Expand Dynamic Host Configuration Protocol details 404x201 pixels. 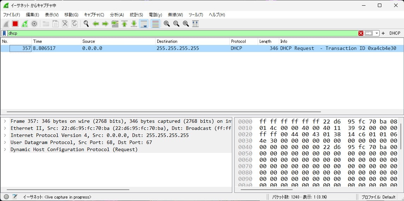tap(5, 149)
